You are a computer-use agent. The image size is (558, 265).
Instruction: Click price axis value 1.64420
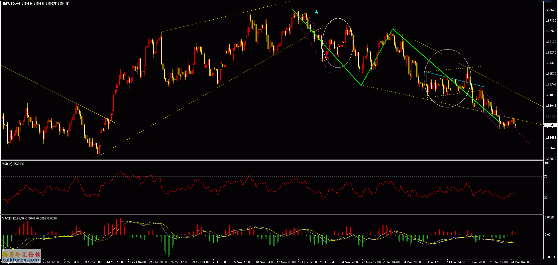tap(551, 63)
